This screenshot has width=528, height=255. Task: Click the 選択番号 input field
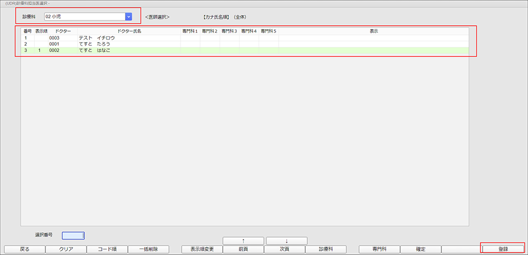click(73, 236)
